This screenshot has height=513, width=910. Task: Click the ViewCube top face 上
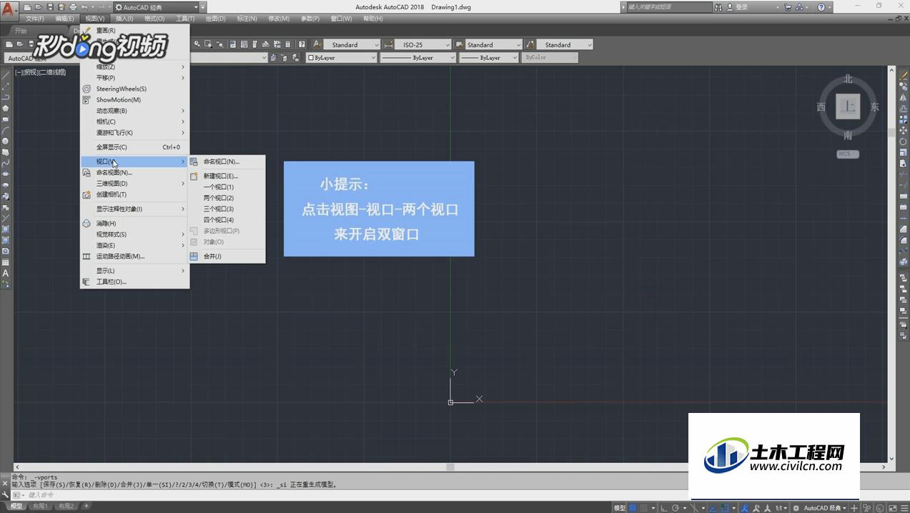848,107
